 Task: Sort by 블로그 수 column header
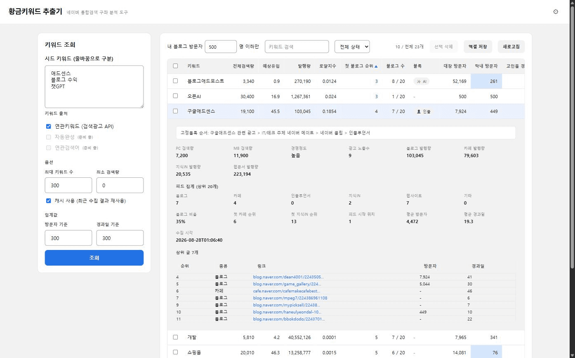tap(395, 66)
